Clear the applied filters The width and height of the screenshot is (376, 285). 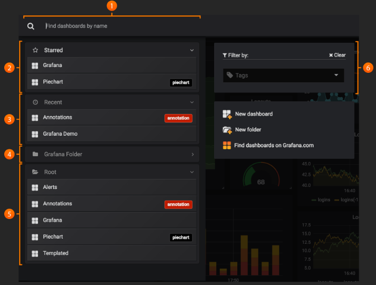338,55
